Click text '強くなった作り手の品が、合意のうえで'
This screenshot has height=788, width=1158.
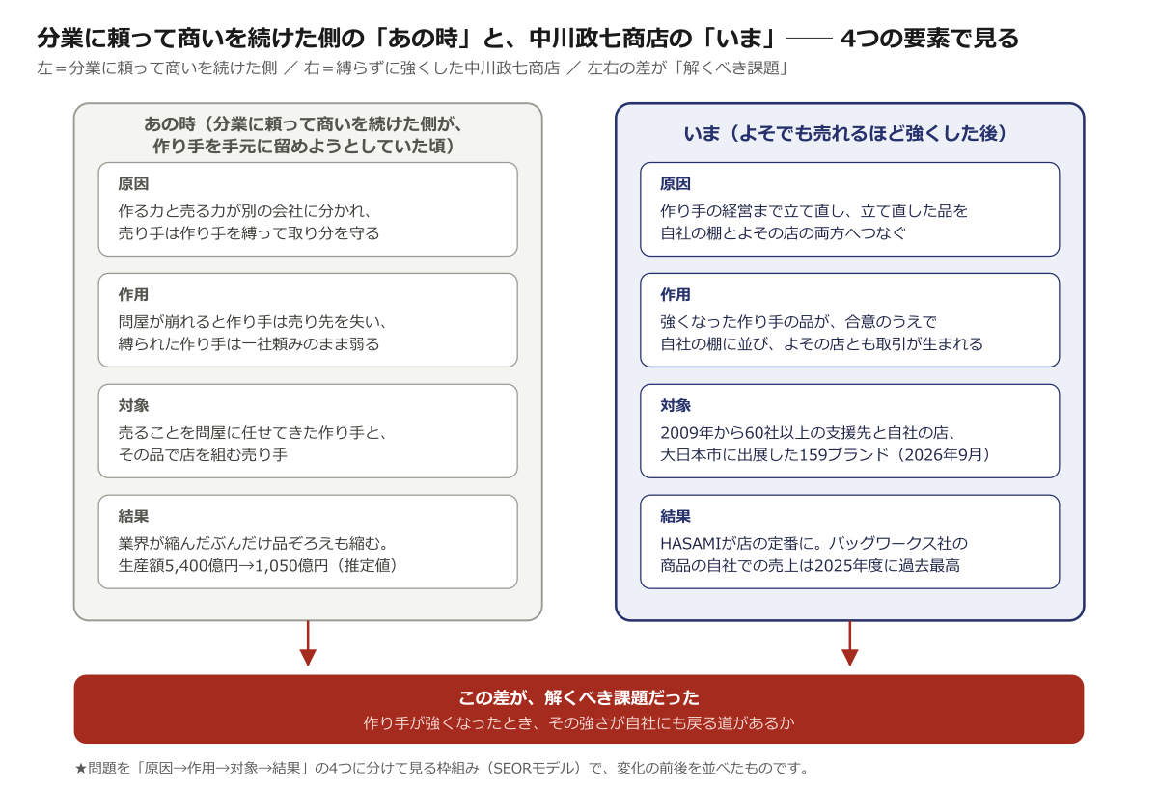click(x=799, y=321)
